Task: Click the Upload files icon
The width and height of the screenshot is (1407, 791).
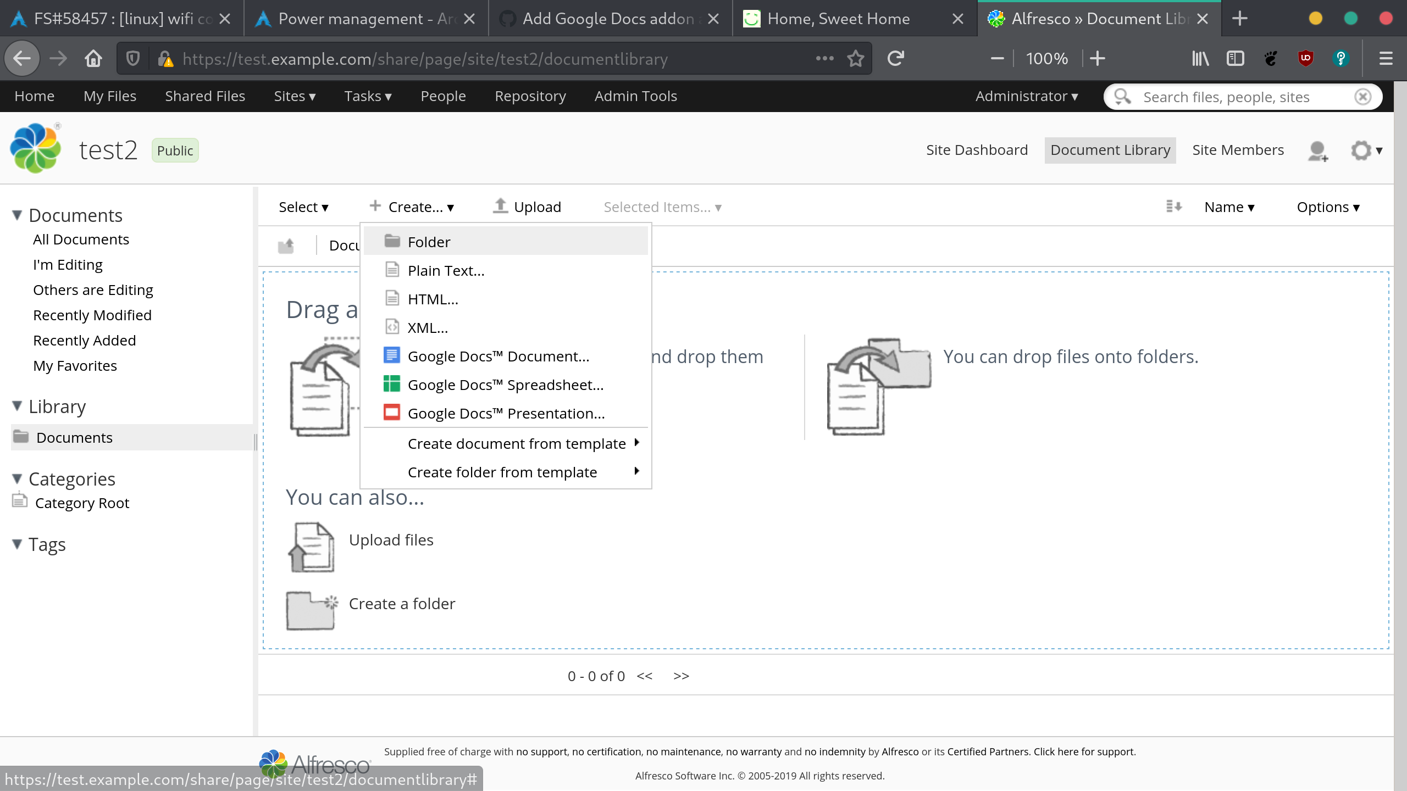Action: (x=311, y=546)
